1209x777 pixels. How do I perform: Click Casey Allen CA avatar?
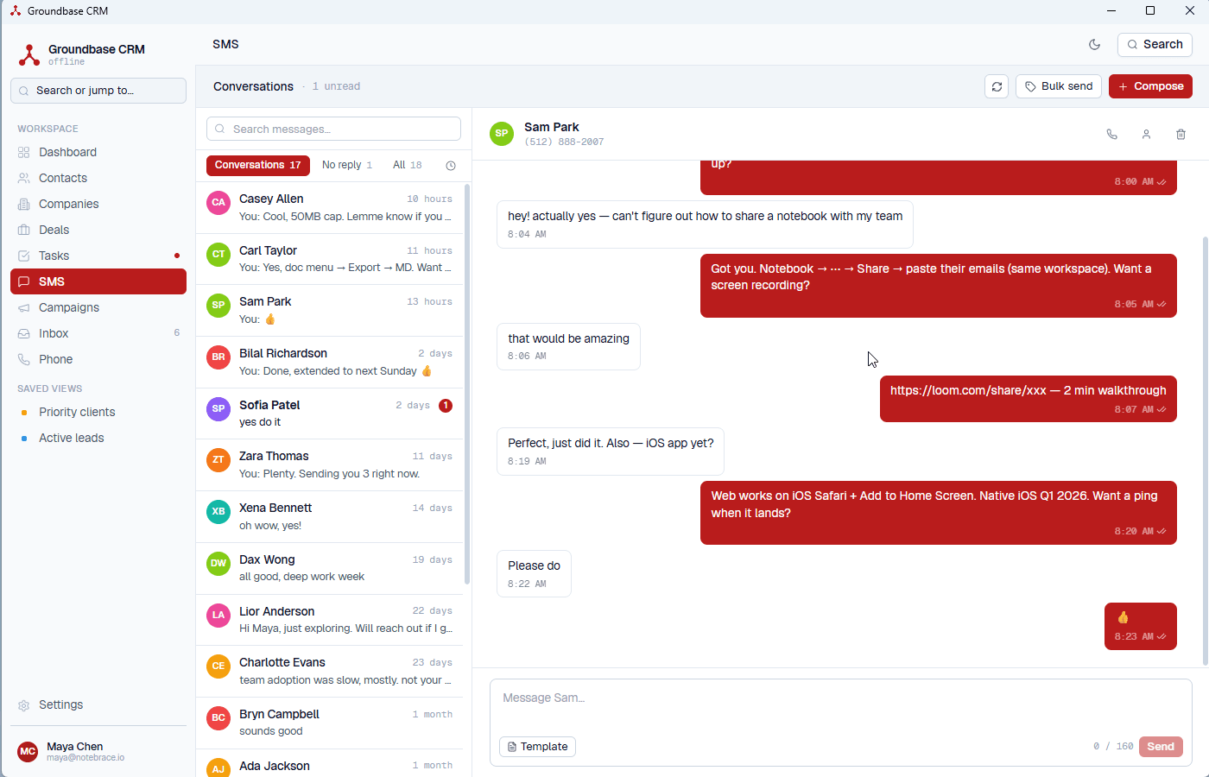[x=218, y=203]
